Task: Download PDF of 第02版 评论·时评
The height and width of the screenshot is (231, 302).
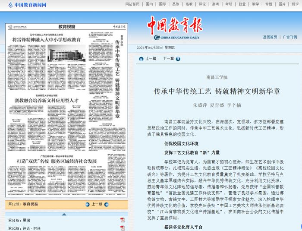Action: point(123,228)
